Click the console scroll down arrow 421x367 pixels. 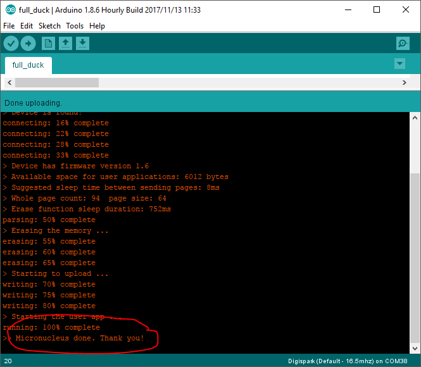click(415, 349)
